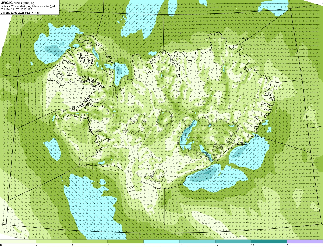Click the "12" tick label on the scale

pyautogui.click(x=217, y=245)
